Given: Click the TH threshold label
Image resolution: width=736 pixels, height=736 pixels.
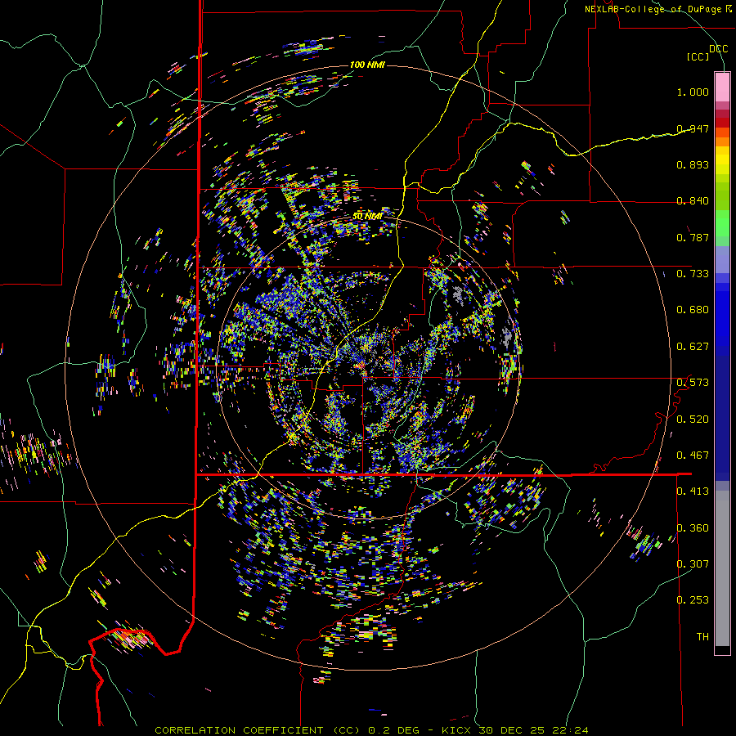Looking at the screenshot, I should tap(702, 637).
